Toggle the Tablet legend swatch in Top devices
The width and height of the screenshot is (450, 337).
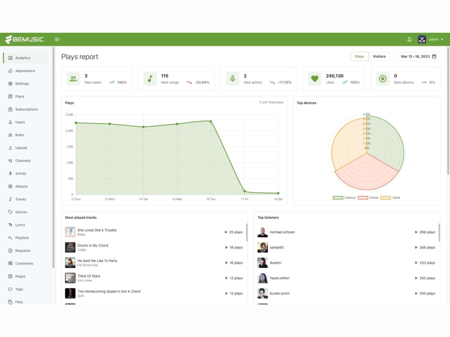coord(386,198)
